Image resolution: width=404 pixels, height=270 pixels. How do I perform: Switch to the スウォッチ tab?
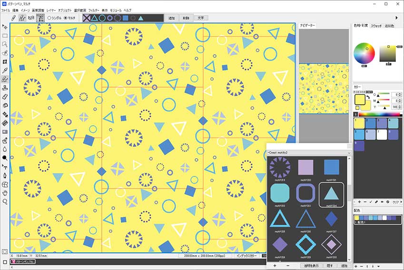click(x=376, y=26)
